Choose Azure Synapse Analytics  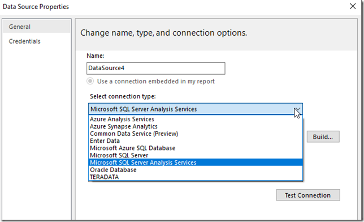[196, 126]
